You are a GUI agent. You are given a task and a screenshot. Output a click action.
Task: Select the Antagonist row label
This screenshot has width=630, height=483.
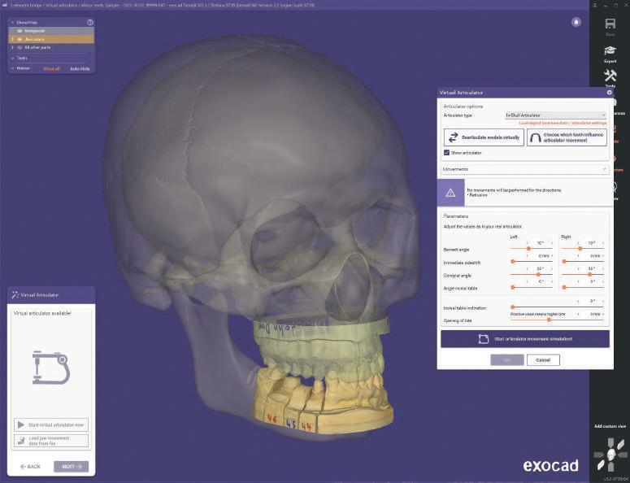pyautogui.click(x=35, y=31)
